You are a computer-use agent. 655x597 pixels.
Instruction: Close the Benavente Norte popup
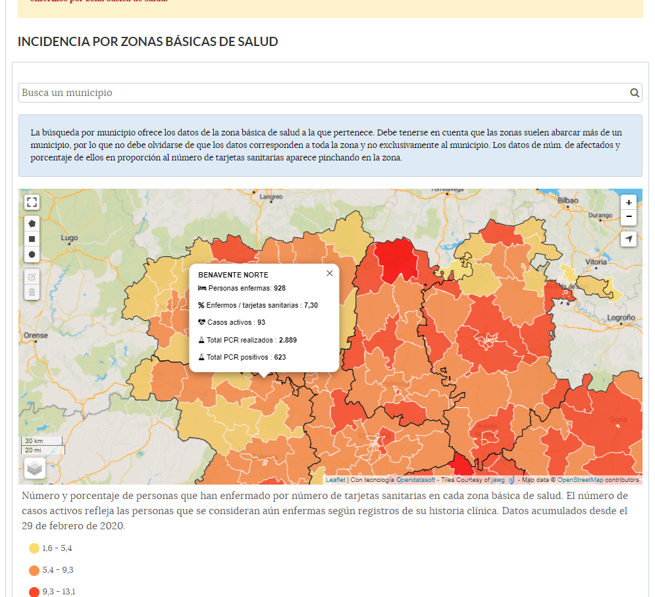330,274
